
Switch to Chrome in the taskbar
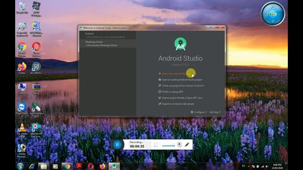click(67, 166)
